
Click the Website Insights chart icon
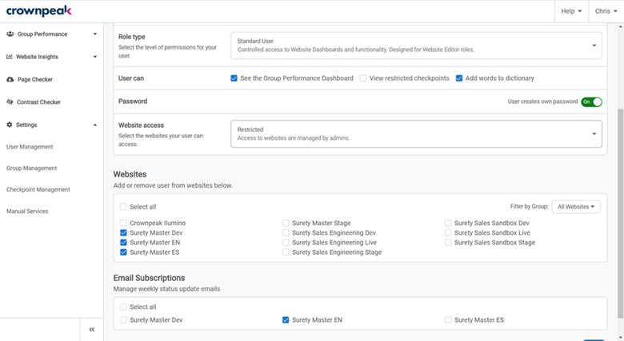click(x=9, y=57)
